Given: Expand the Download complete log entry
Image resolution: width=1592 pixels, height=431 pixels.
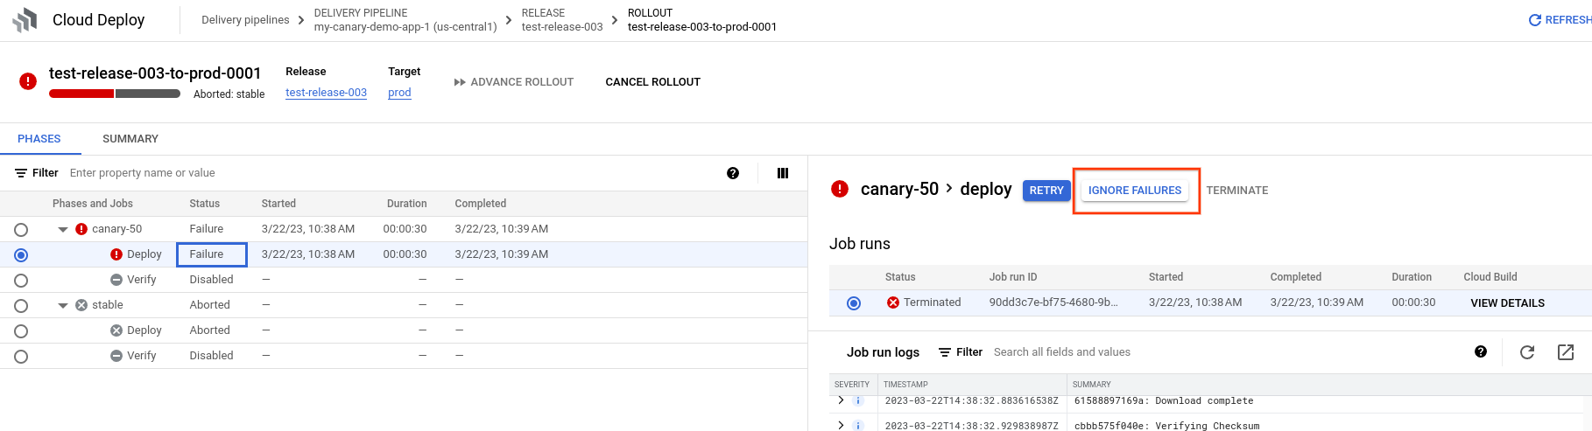Looking at the screenshot, I should coord(841,400).
